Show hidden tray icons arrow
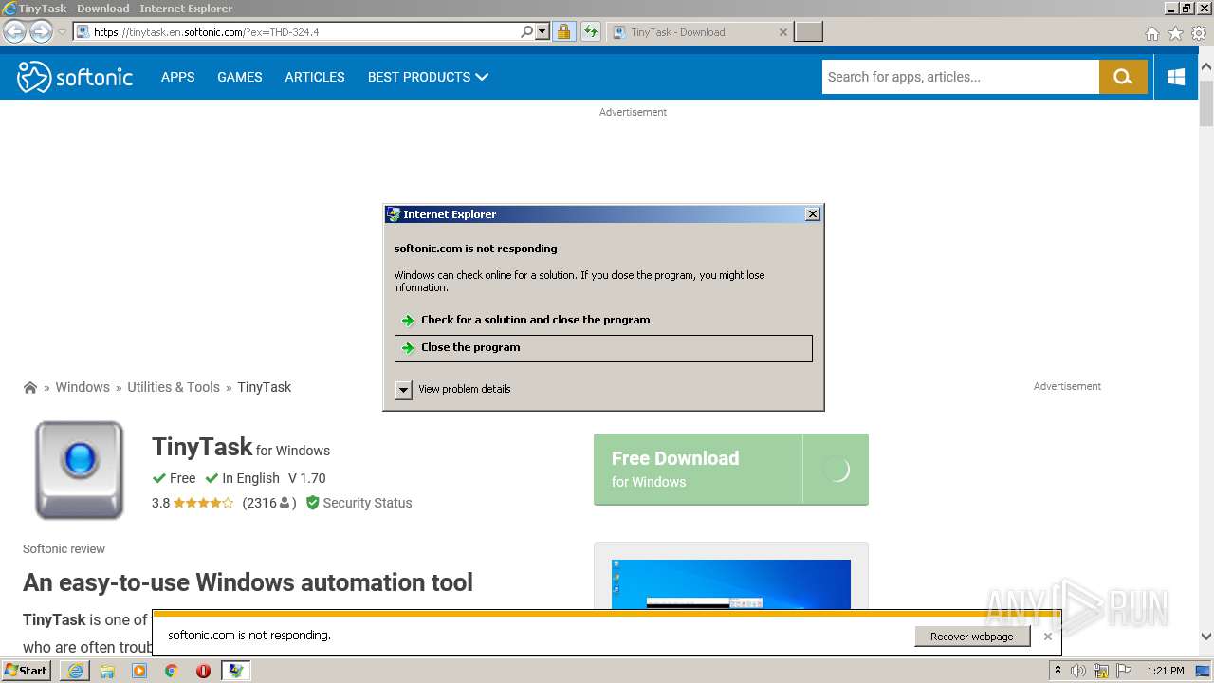The height and width of the screenshot is (683, 1214). [x=1058, y=671]
